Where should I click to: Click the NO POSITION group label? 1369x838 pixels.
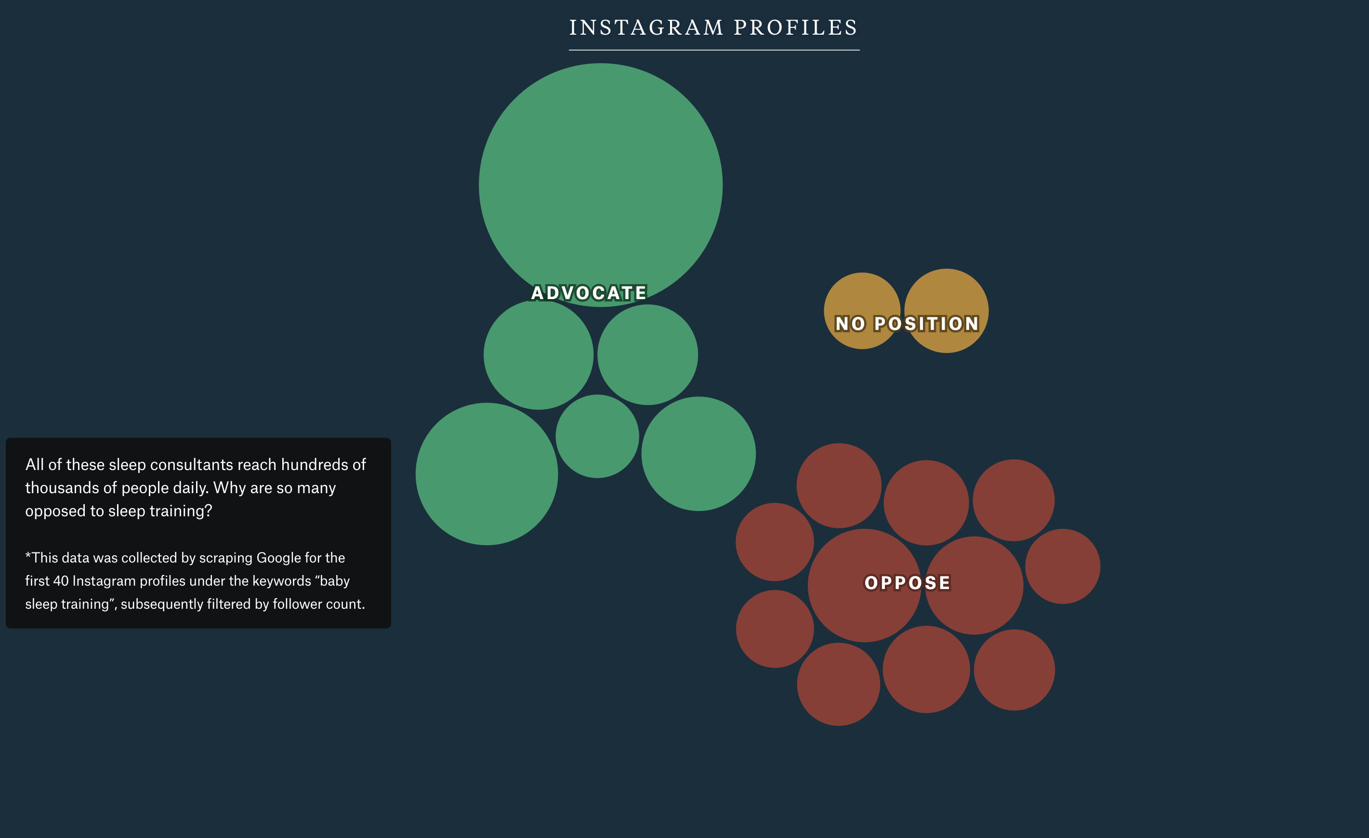[907, 324]
